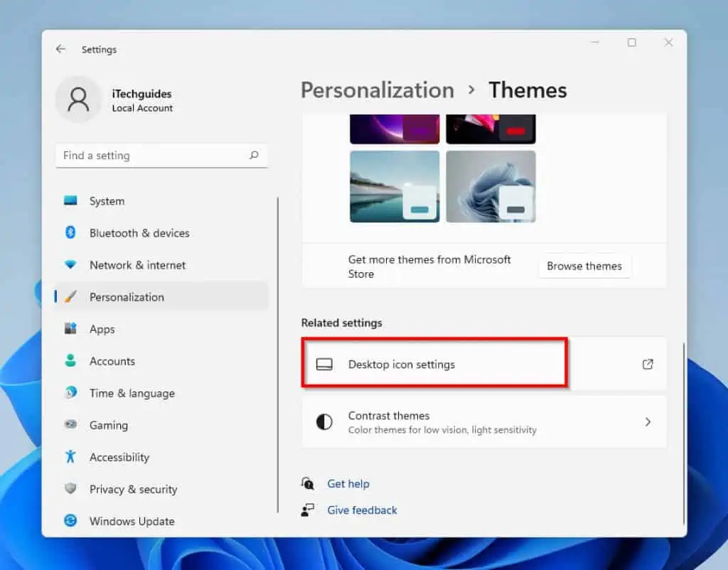Select Time & language in sidebar
Screen dimensions: 728x570
click(72, 393)
